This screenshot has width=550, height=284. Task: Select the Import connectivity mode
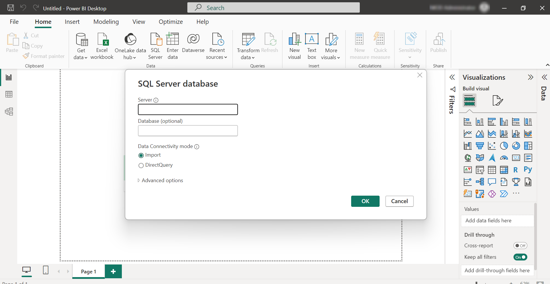pos(141,155)
